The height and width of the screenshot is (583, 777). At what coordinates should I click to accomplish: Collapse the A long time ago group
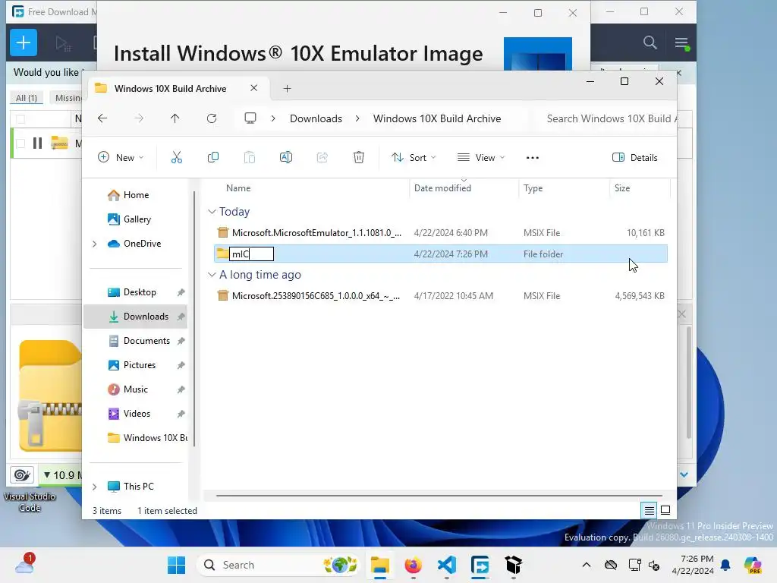click(212, 275)
